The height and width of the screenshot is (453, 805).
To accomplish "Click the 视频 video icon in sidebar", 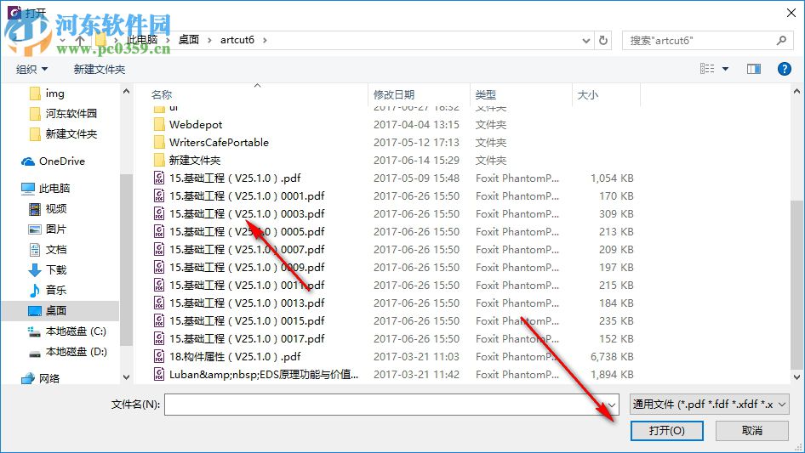I will (34, 209).
